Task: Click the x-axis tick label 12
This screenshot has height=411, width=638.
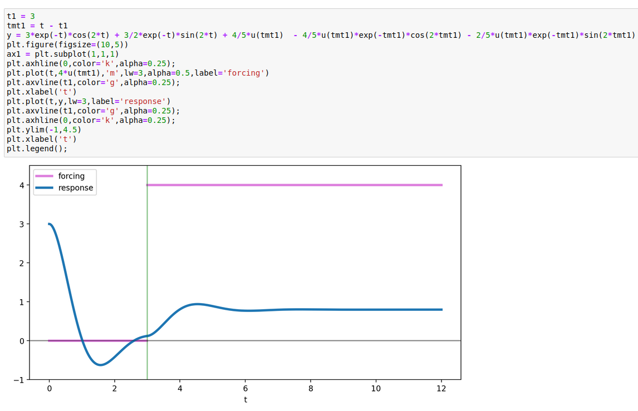Action: click(441, 389)
